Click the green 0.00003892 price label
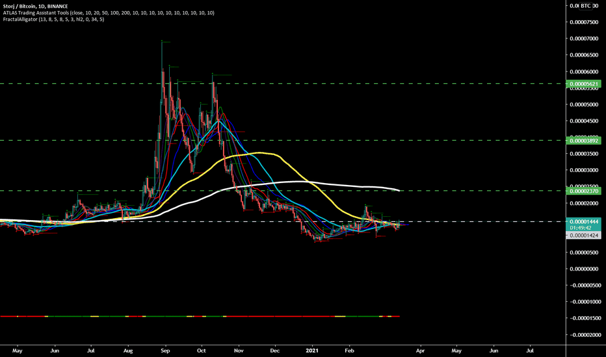The height and width of the screenshot is (357, 606). (583, 141)
